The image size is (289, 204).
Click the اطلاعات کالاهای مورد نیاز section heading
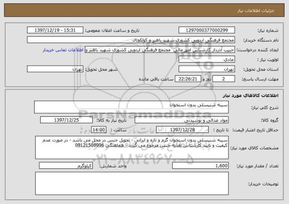[250, 95]
